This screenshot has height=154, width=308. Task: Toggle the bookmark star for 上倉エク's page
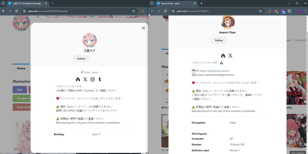(x=133, y=11)
